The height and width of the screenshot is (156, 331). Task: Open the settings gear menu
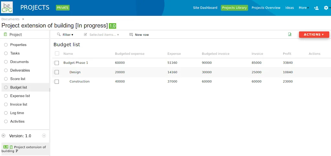click(326, 8)
